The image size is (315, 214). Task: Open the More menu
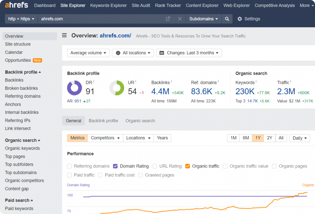(x=306, y=6)
